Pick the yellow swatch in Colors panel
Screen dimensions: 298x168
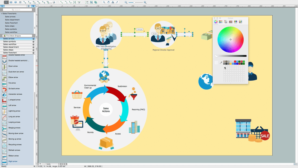(231, 64)
